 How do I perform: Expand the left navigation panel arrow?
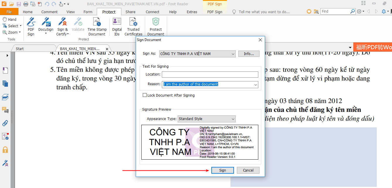click(x=7, y=56)
